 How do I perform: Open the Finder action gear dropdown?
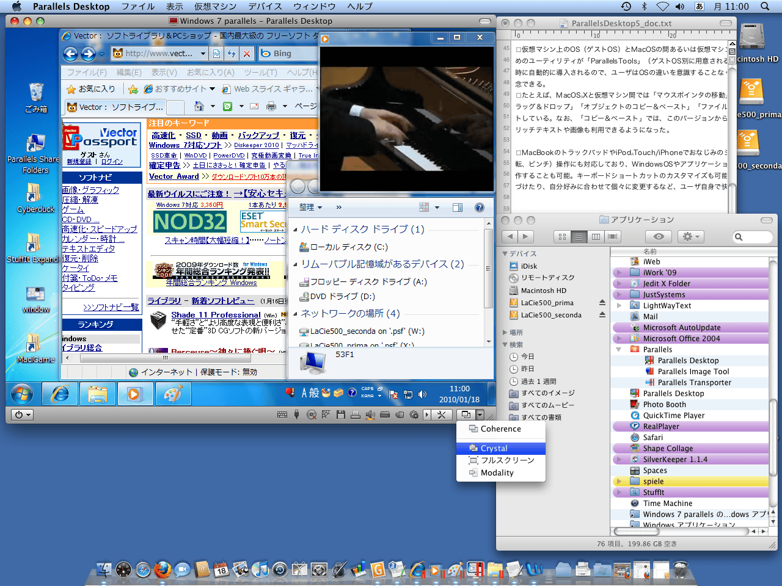tap(690, 237)
